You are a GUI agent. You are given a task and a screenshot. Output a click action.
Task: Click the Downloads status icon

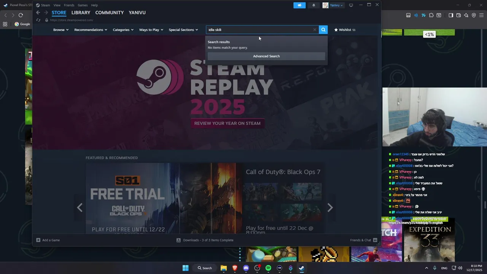point(178,240)
